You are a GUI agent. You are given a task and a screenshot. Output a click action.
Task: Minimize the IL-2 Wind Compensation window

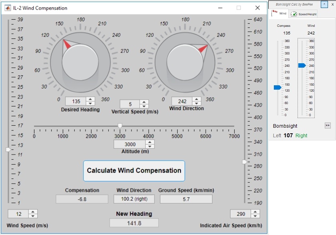220,8
